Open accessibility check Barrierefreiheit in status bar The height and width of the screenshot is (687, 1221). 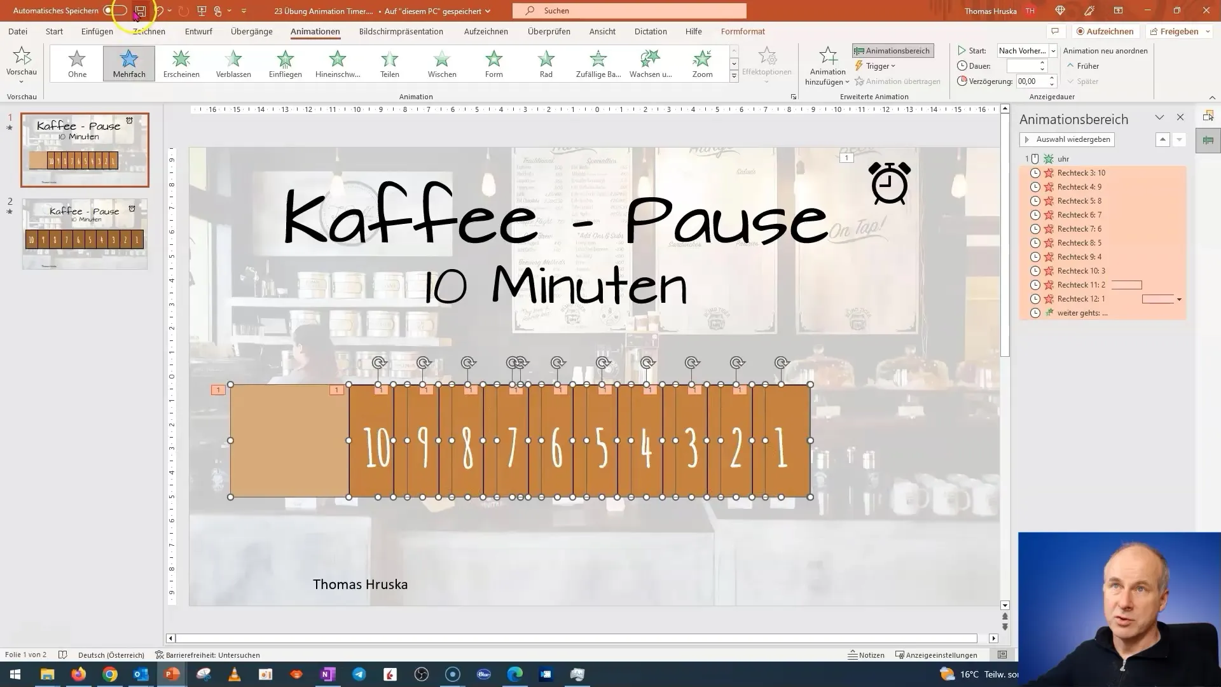pos(207,655)
